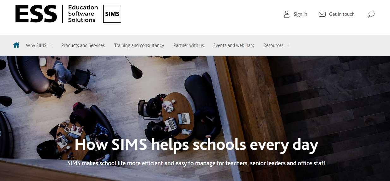Click the Get in touch link text
390x181 pixels.
coord(342,14)
